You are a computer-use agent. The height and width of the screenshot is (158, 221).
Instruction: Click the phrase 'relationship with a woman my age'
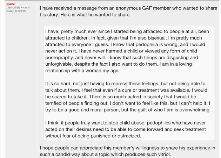click(82, 71)
